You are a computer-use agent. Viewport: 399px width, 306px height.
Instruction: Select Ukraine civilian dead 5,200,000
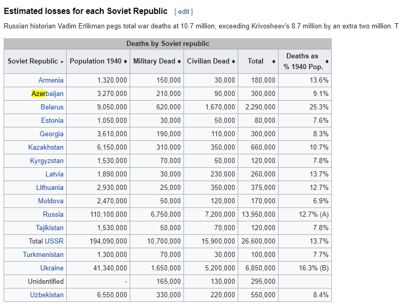(220, 268)
